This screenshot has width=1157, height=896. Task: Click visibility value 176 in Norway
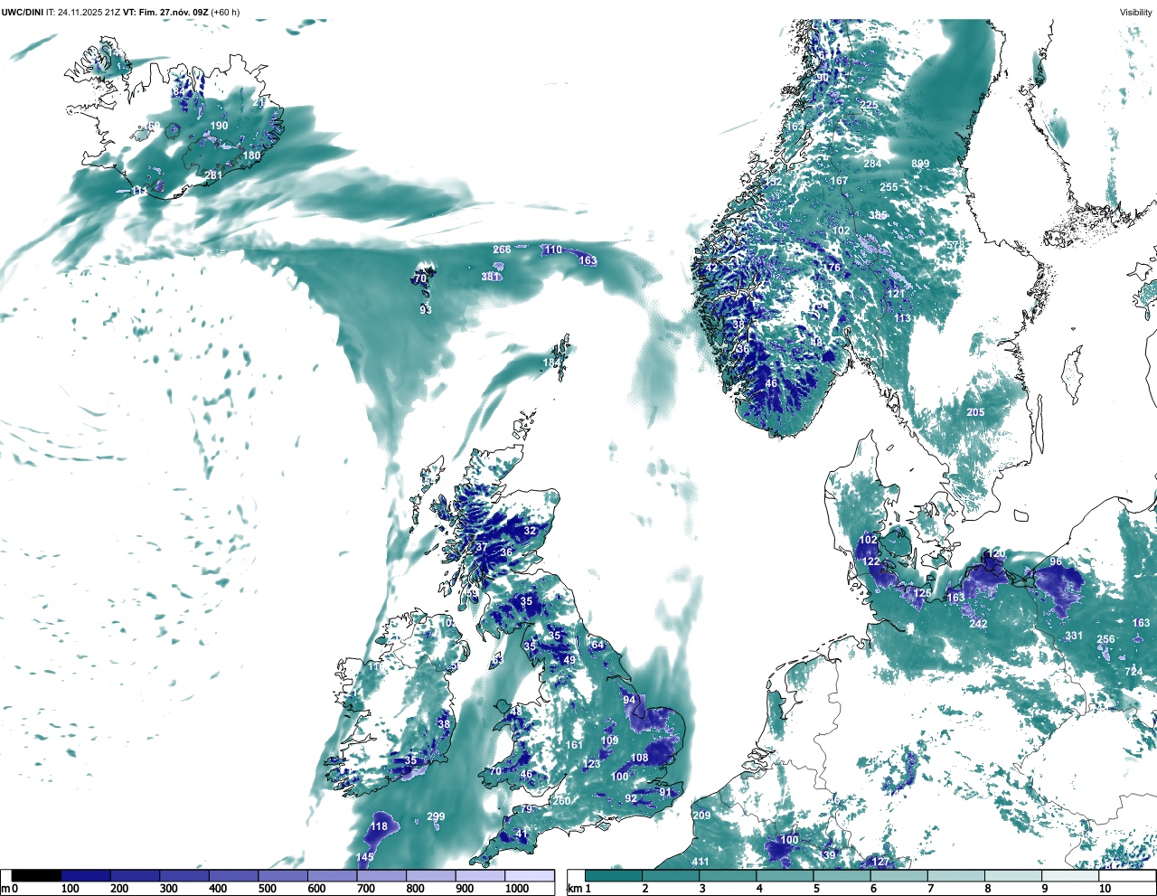click(832, 268)
